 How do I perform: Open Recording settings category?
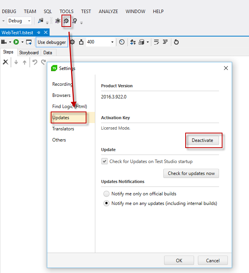[63, 84]
